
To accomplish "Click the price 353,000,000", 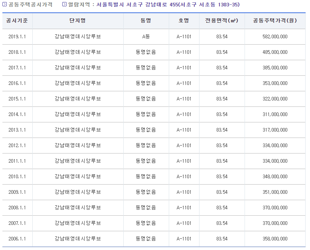I will [275, 83].
